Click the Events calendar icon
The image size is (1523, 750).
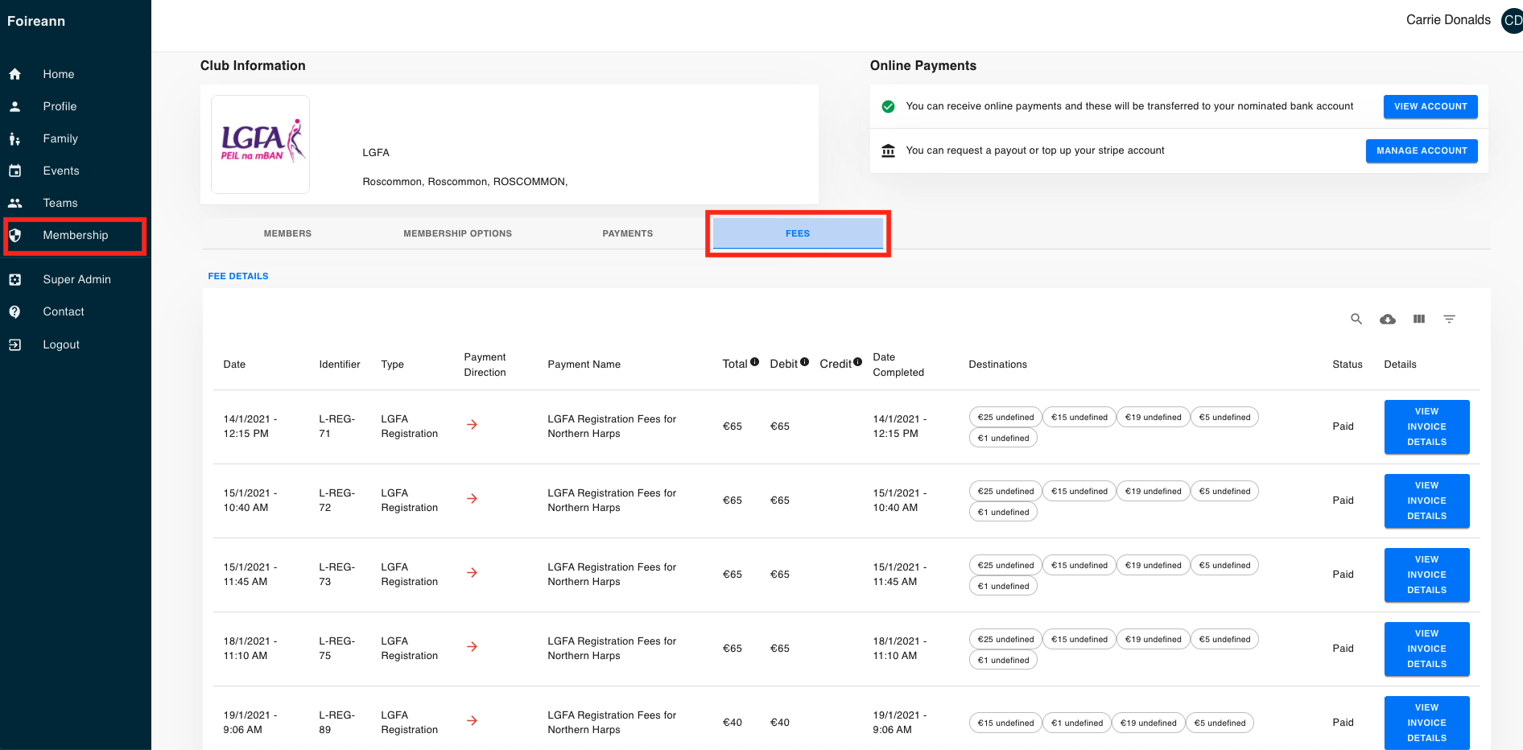pos(14,171)
